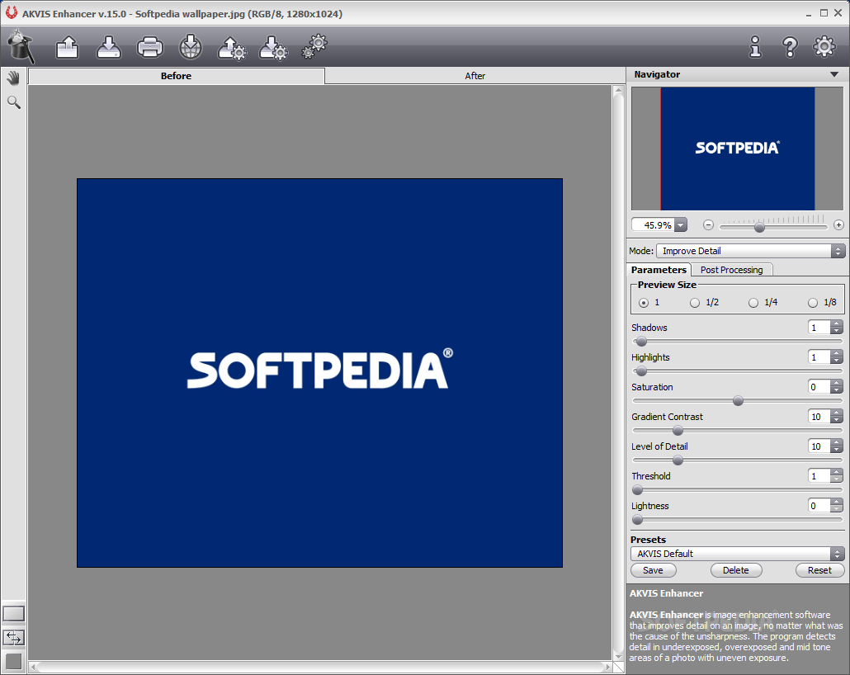The height and width of the screenshot is (675, 850).
Task: Click the zoom out minus icon in Navigator
Action: pyautogui.click(x=708, y=224)
